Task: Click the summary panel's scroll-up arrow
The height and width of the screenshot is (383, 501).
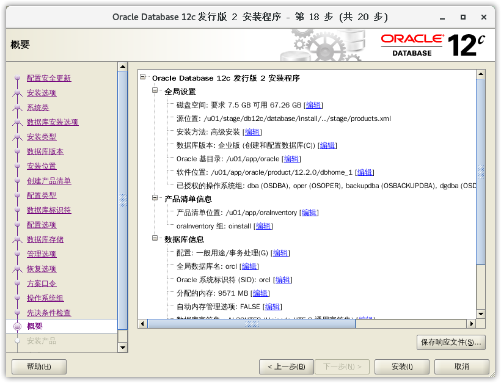Action: tap(480, 74)
